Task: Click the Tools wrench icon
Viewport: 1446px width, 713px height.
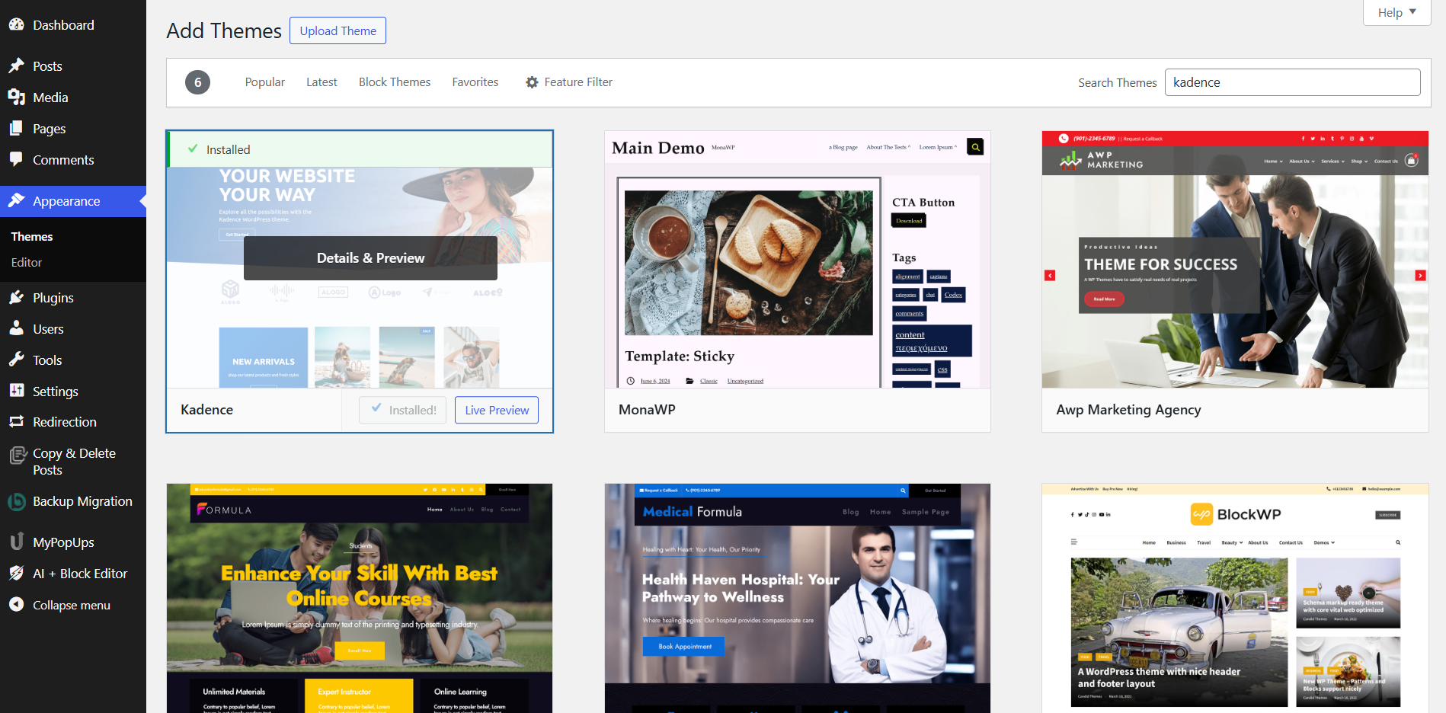Action: pos(16,360)
